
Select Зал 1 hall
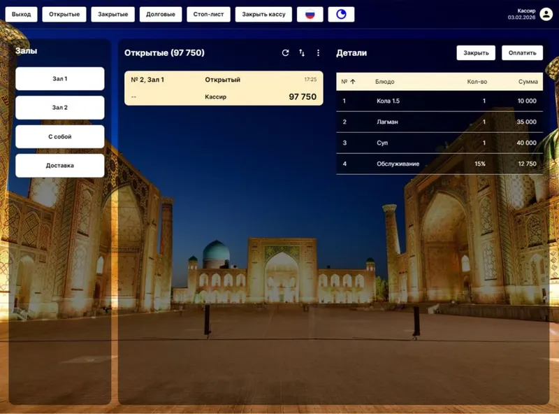click(x=60, y=78)
